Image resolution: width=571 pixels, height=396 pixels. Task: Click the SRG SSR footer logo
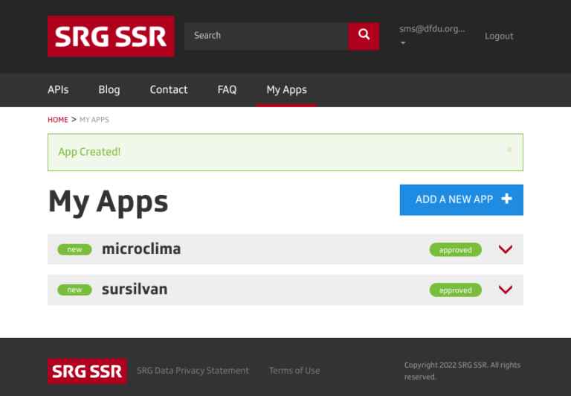point(87,371)
